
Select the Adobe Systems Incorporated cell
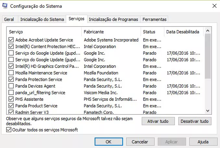tap(111, 40)
